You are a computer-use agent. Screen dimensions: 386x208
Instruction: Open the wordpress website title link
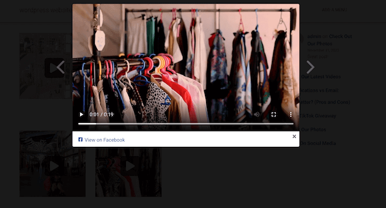click(45, 10)
